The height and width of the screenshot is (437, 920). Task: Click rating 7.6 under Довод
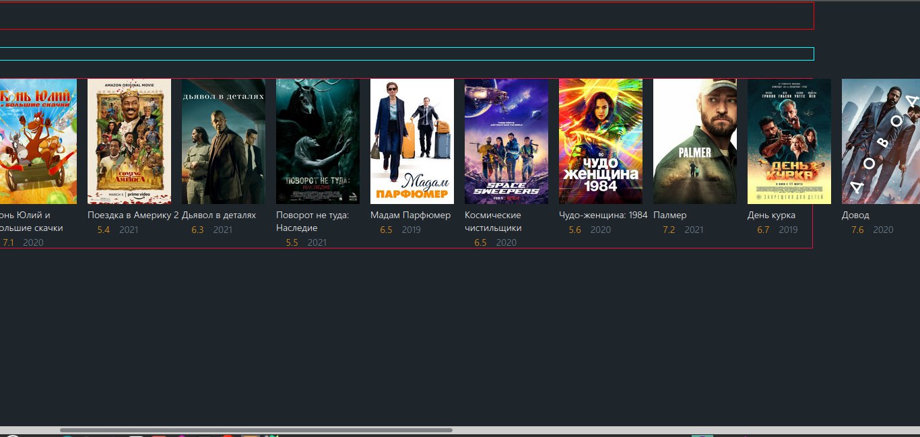857,230
